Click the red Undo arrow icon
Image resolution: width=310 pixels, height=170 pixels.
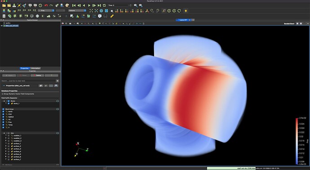46,5
